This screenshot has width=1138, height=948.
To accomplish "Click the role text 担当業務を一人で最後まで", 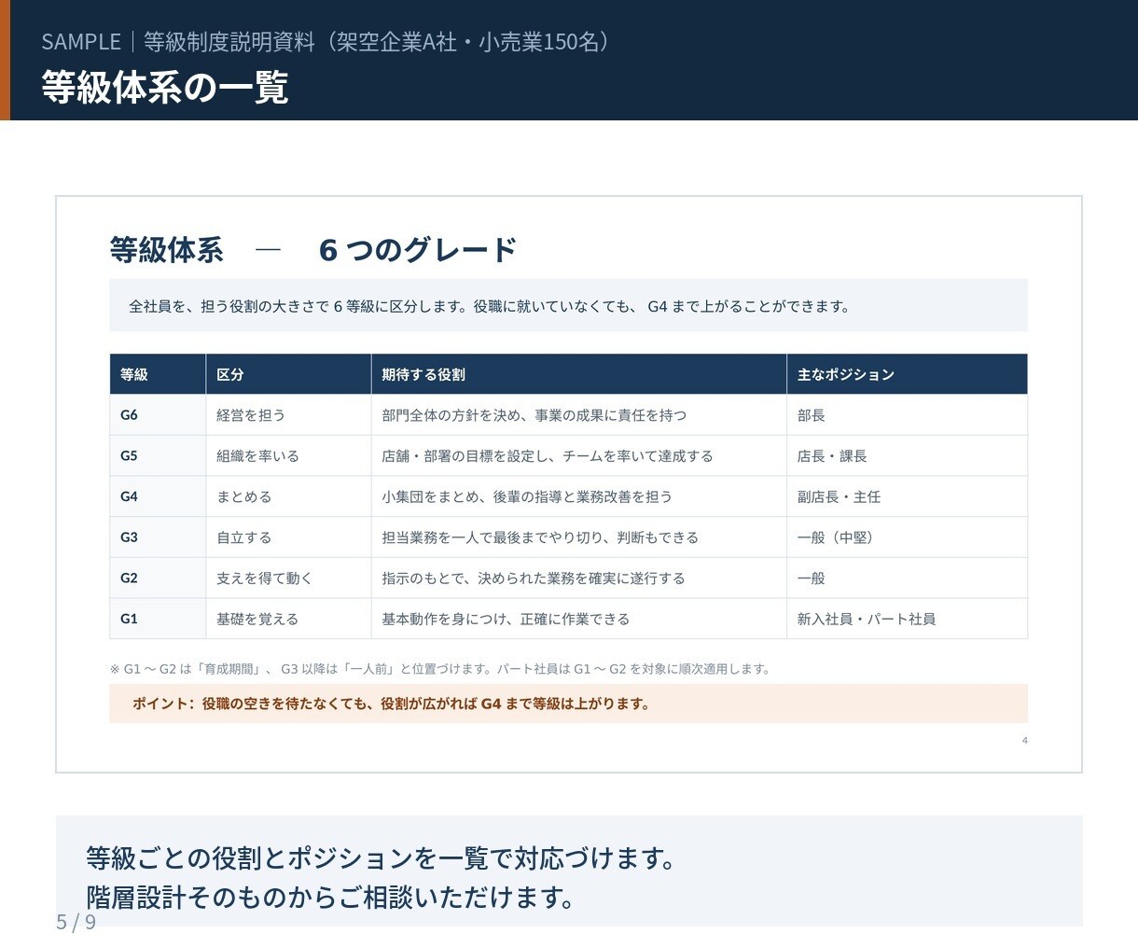I will 540,537.
